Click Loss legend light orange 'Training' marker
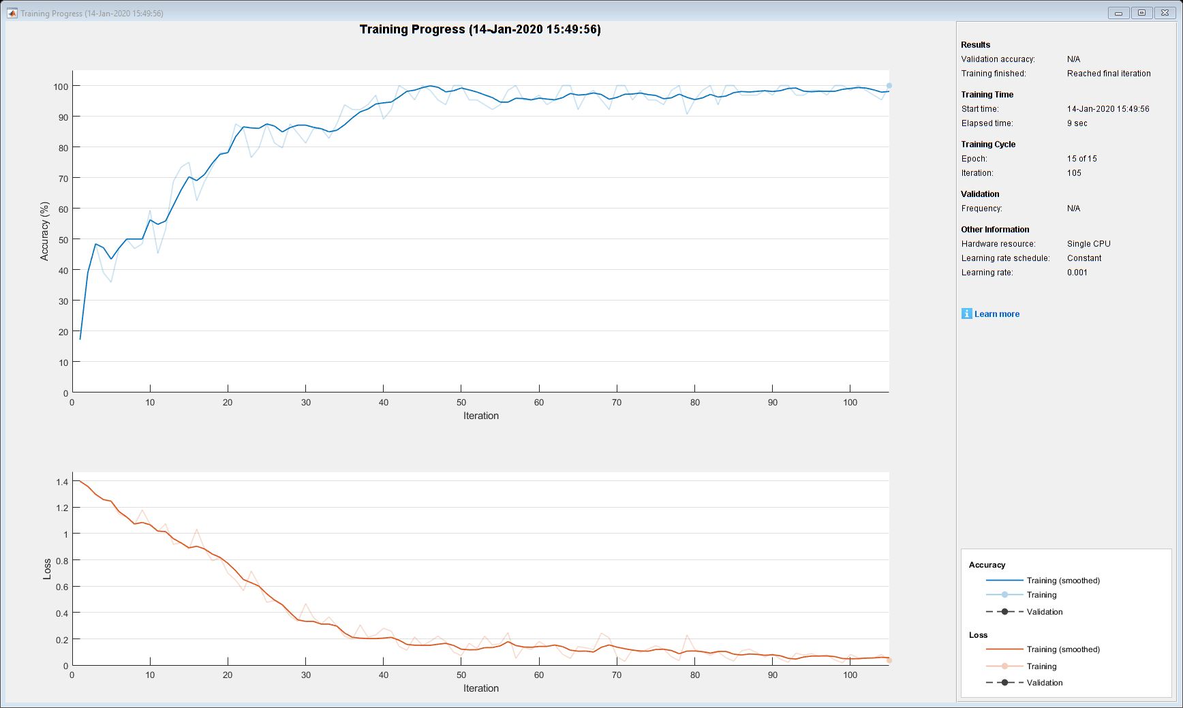Screen dimensions: 1183x708 tap(1004, 666)
